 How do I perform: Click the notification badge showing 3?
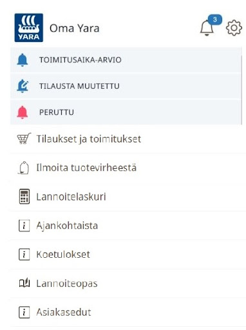click(215, 20)
